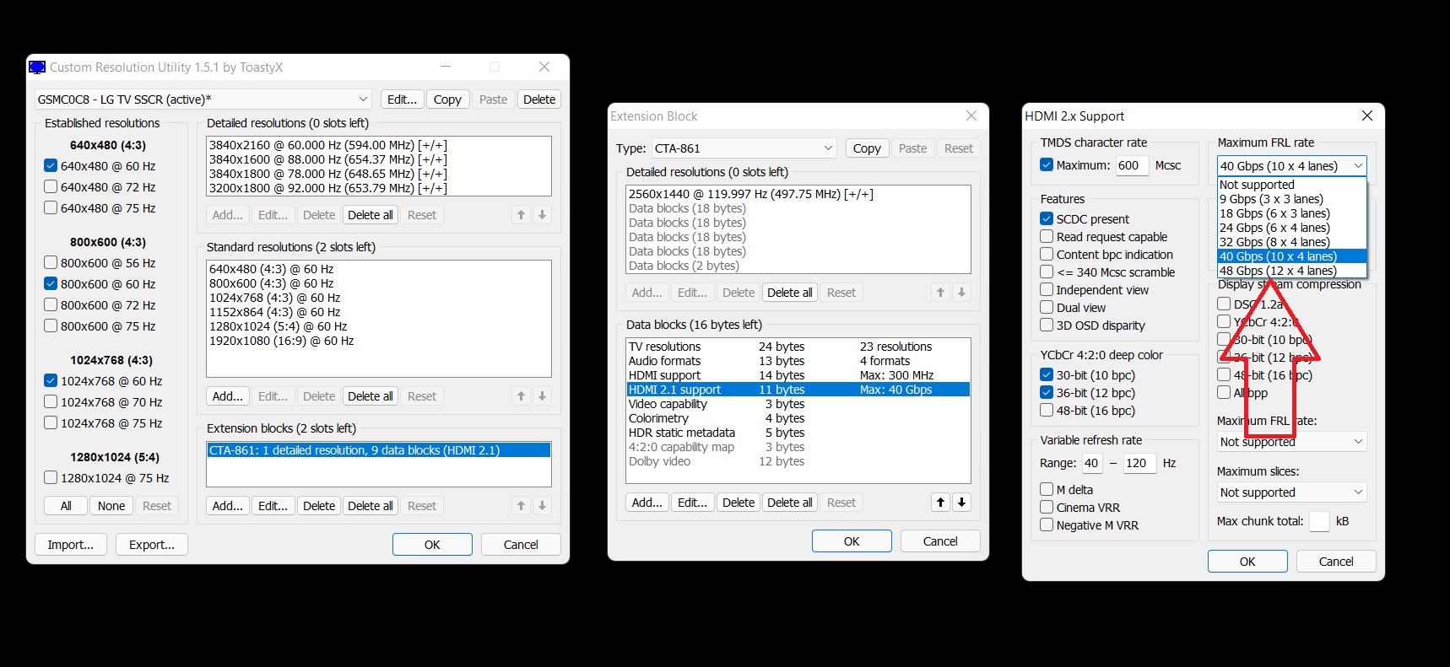This screenshot has width=1450, height=667.
Task: Edit the selected extension block
Action: 273,506
